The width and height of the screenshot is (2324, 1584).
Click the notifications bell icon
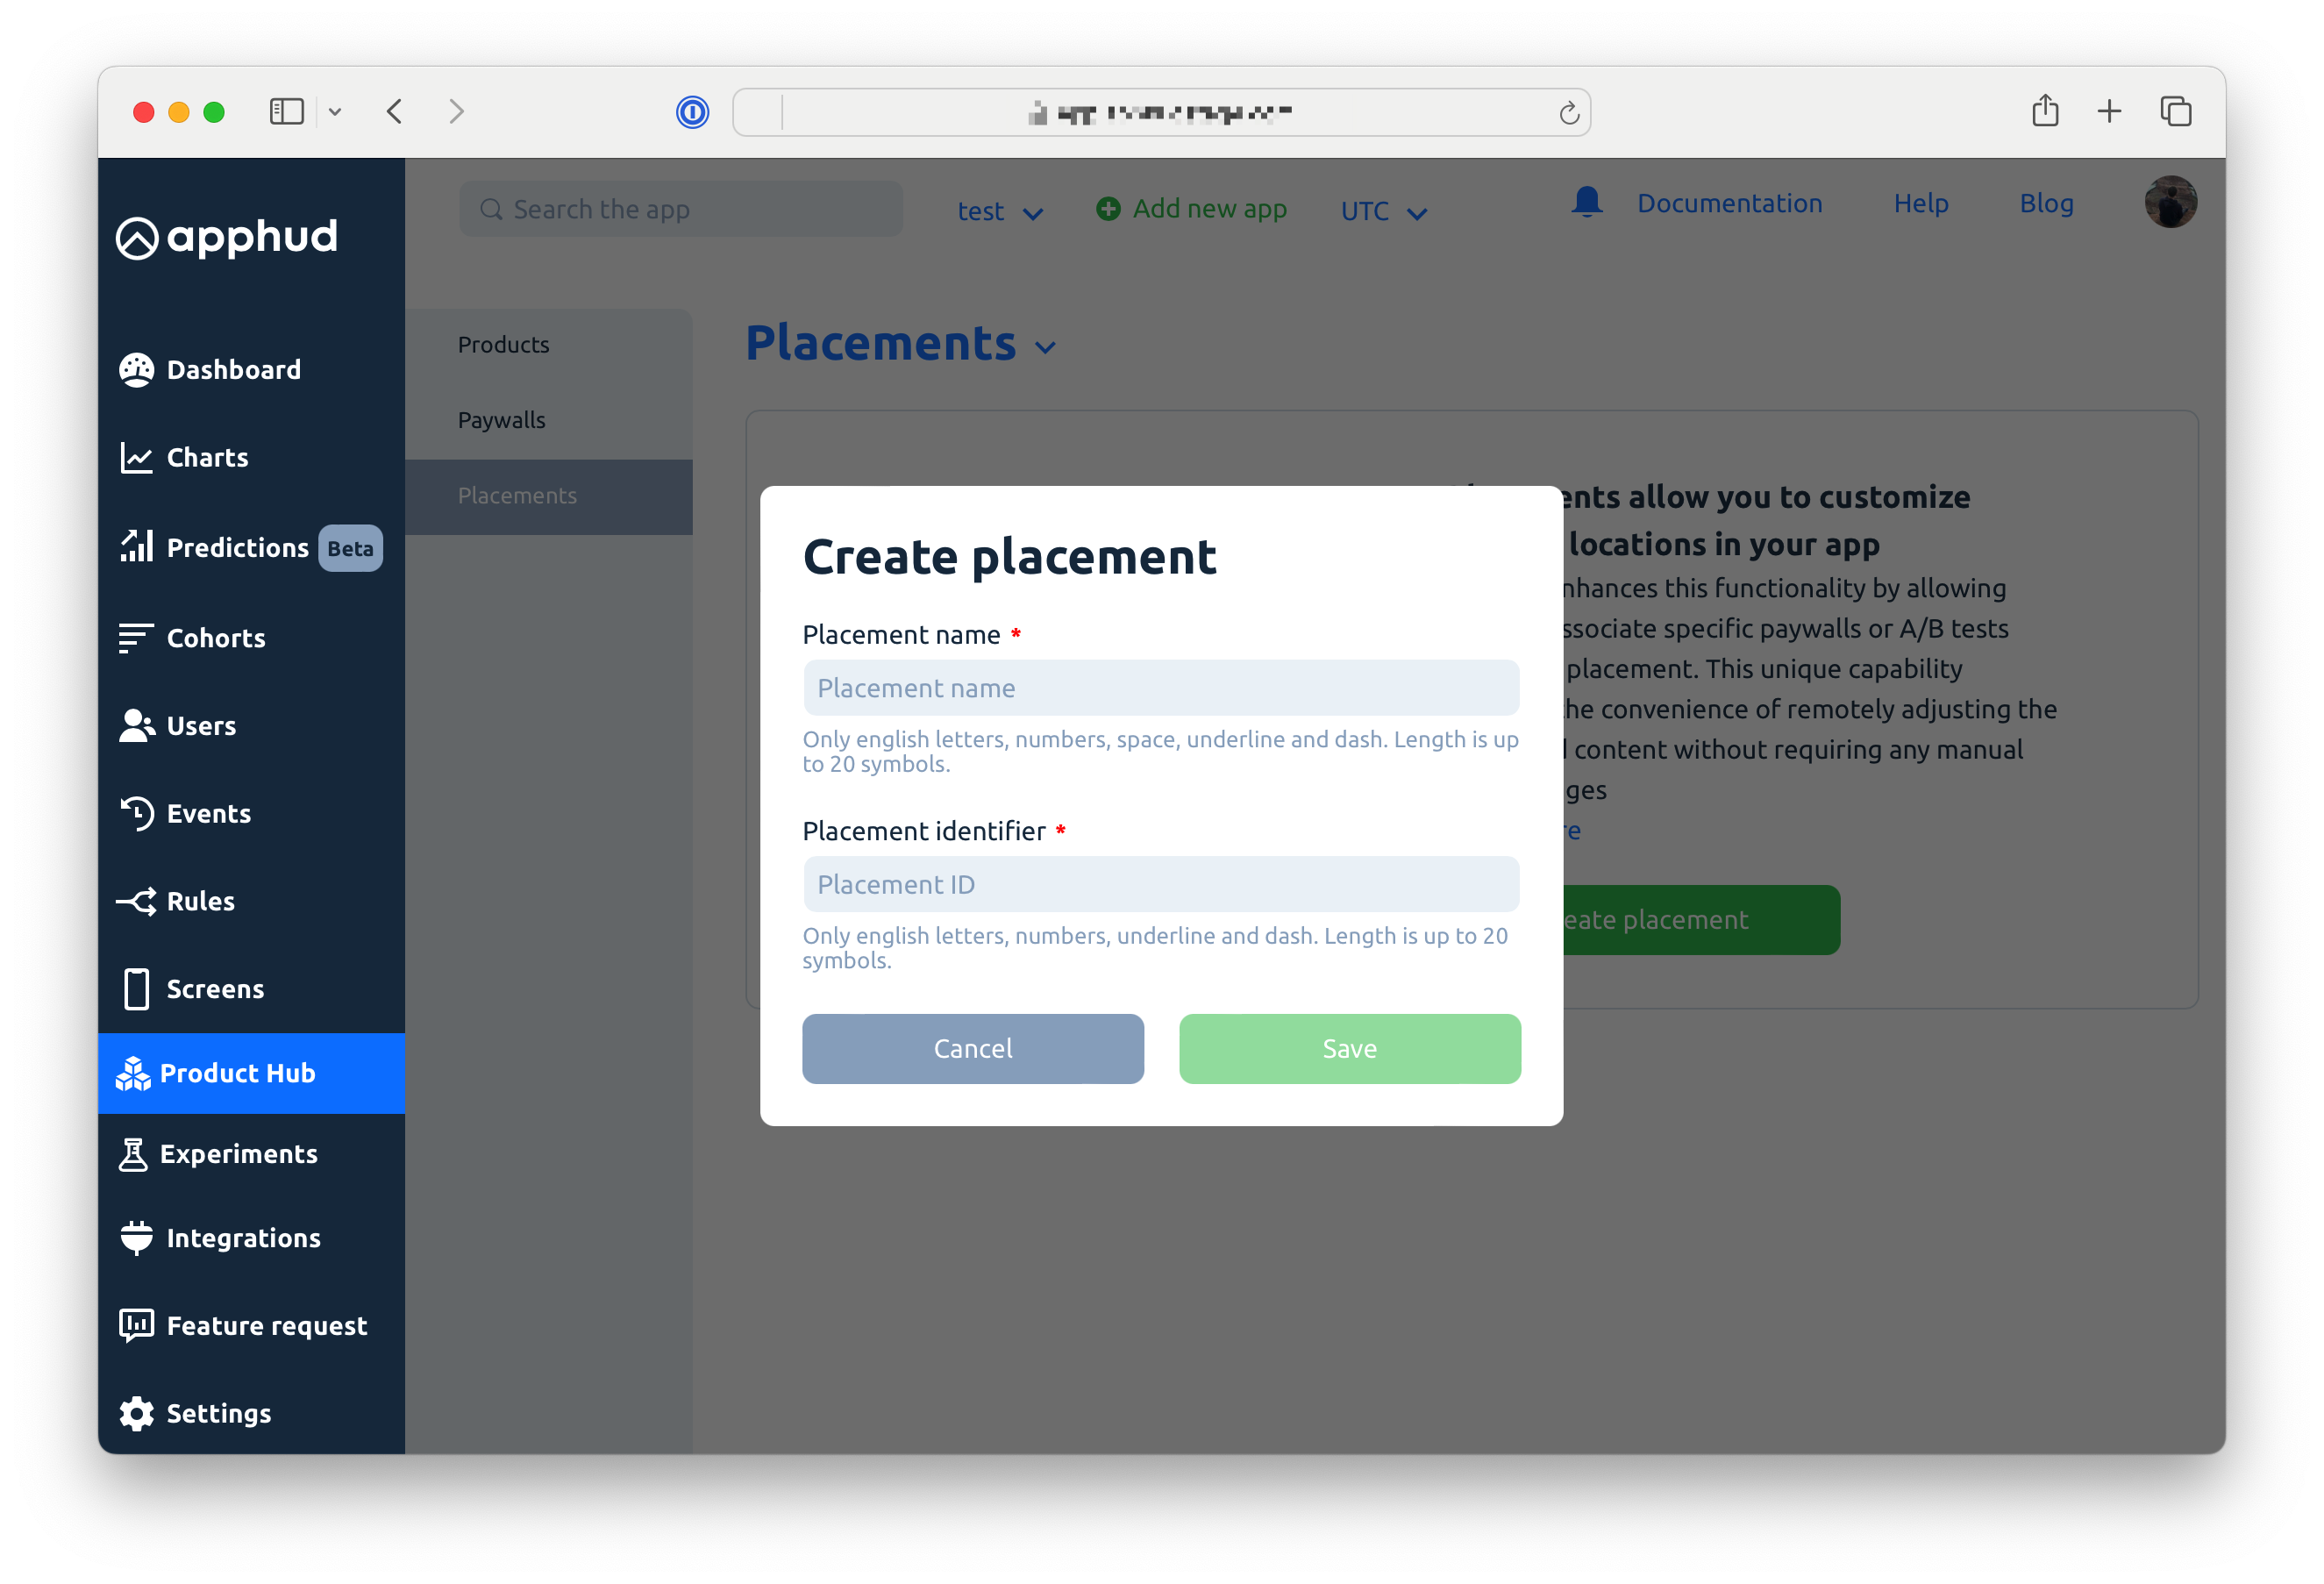[x=1586, y=203]
